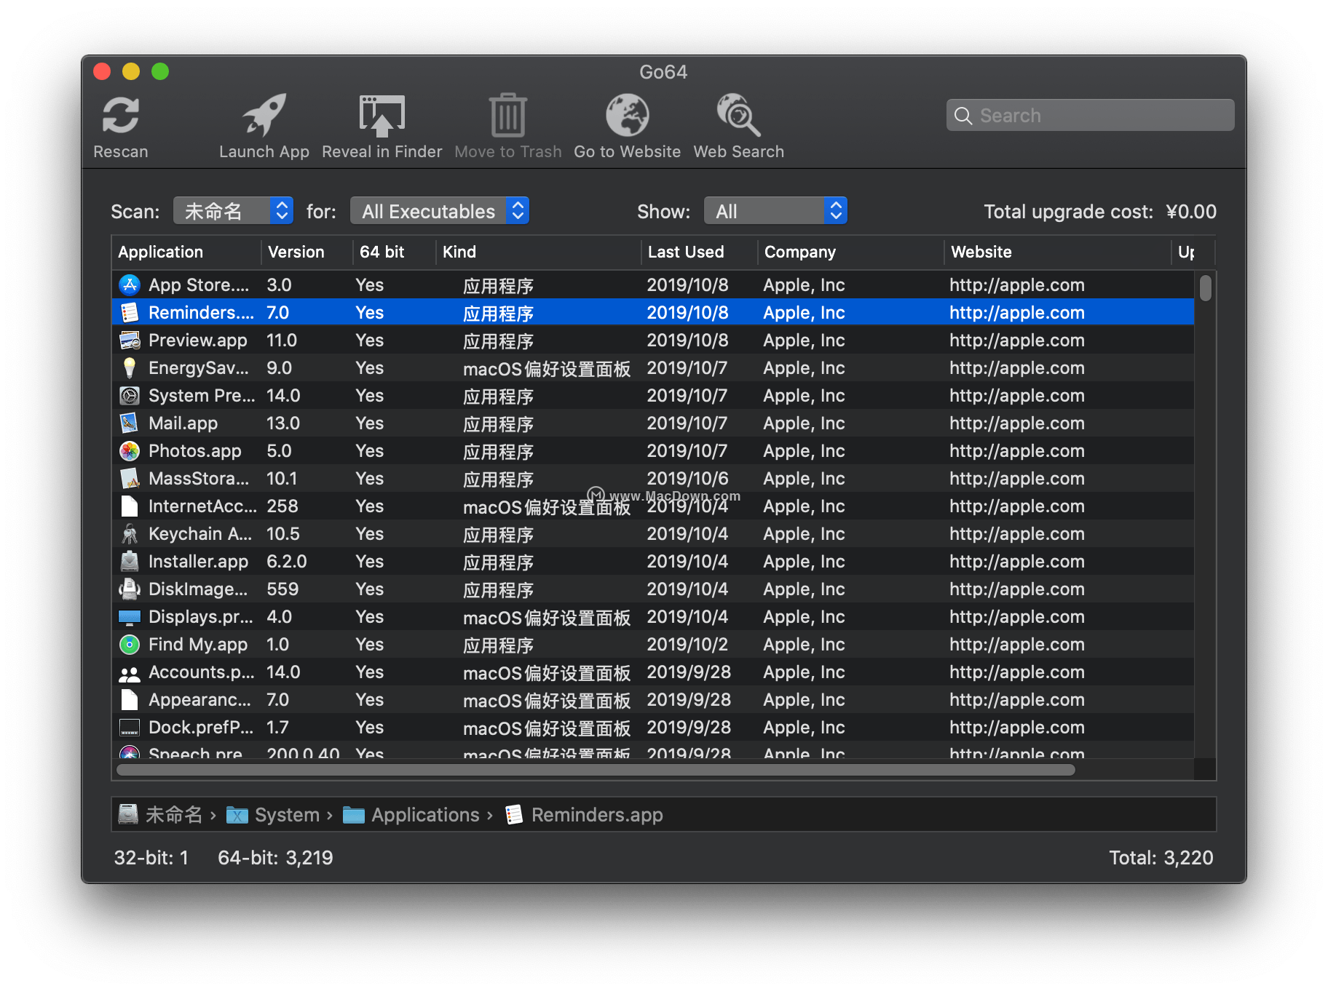Click the Move to Trash icon
Screen dimensions: 1328x991
pos(508,115)
